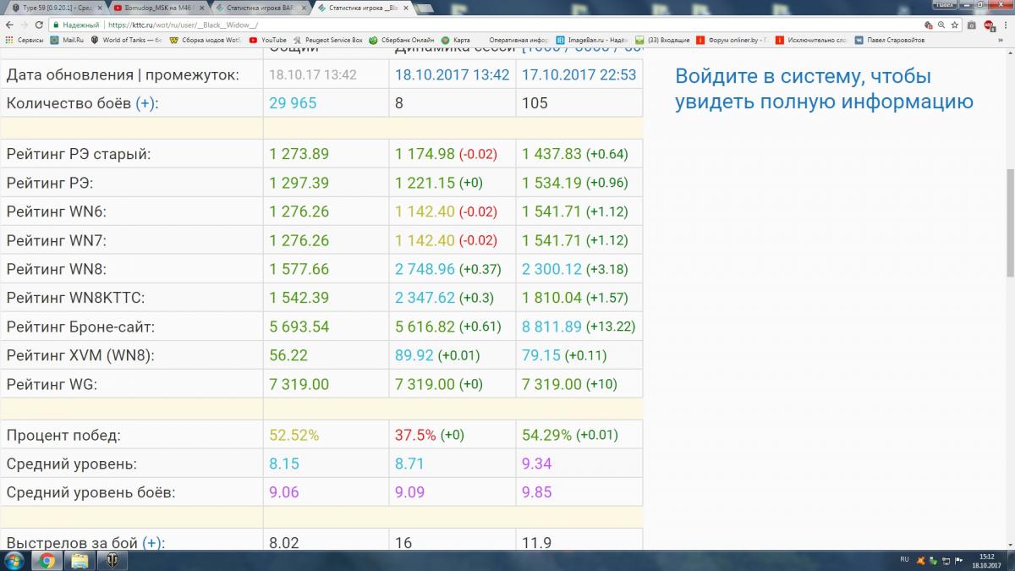
Task: Click the overall WN8 value 1 577.66
Action: [x=299, y=269]
